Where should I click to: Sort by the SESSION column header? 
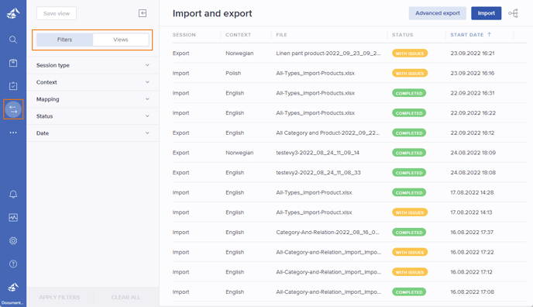[x=184, y=35]
